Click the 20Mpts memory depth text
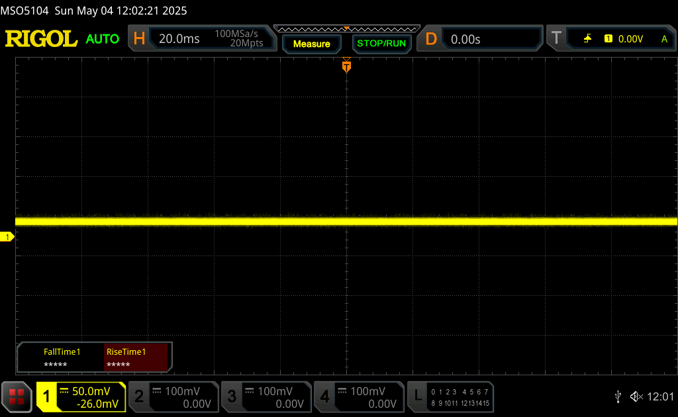This screenshot has width=678, height=417. coord(246,43)
